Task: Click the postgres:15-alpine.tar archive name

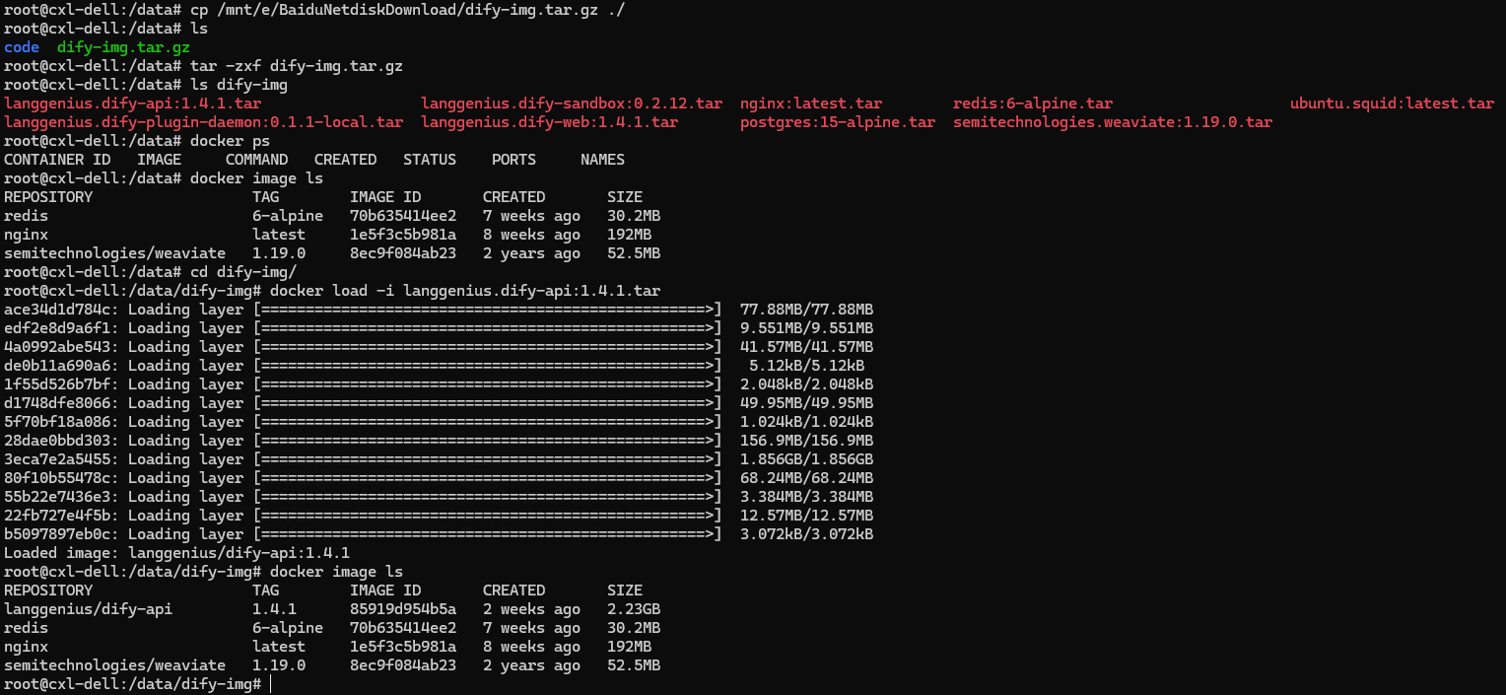Action: pyautogui.click(x=838, y=122)
